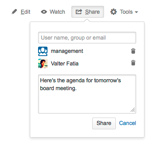This screenshot has width=146, height=145.
Task: Click the management group icon
Action: pos(43,51)
